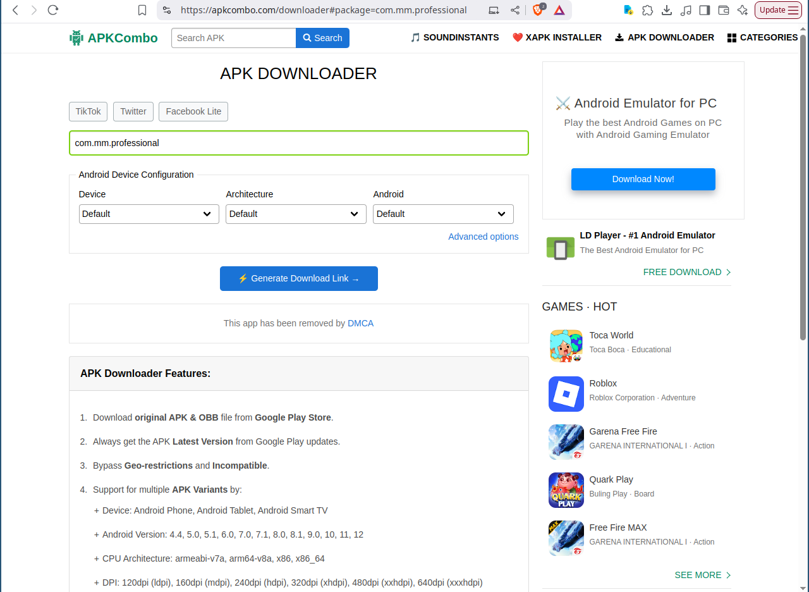Reload the current page

(53, 10)
